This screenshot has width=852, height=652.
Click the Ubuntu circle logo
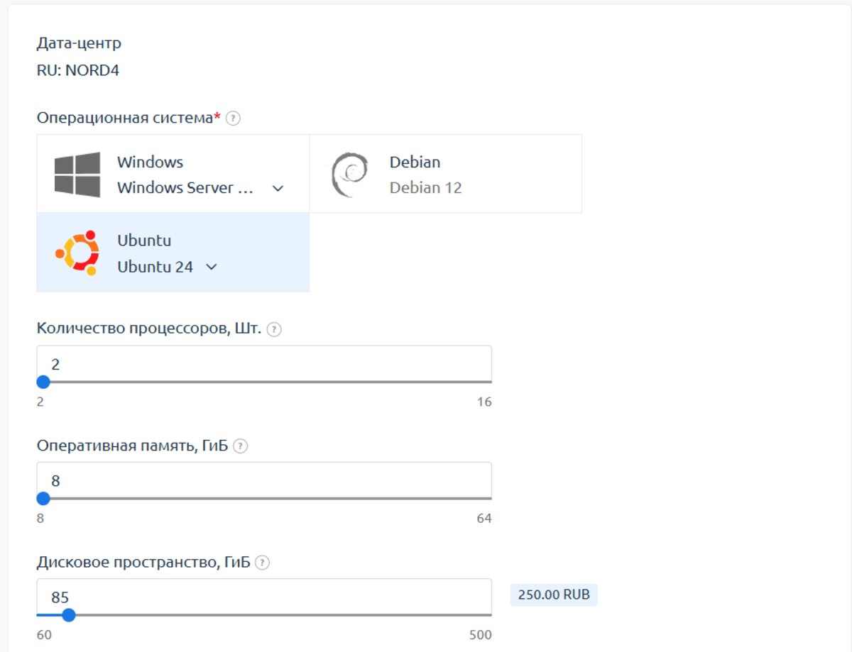click(x=77, y=253)
